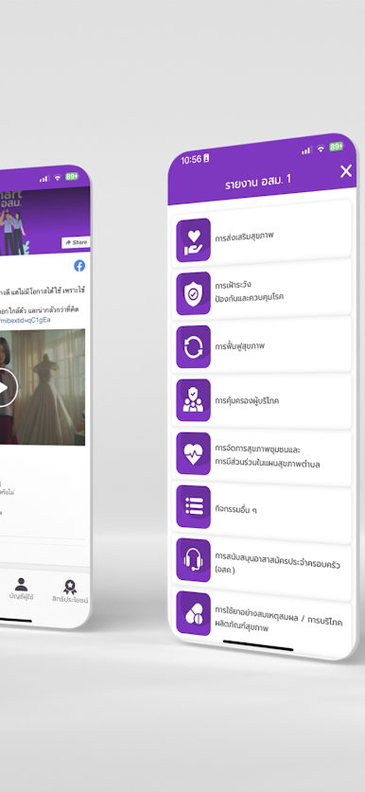Open การคุ้มครองผู้บริโภค report item

coord(262,401)
